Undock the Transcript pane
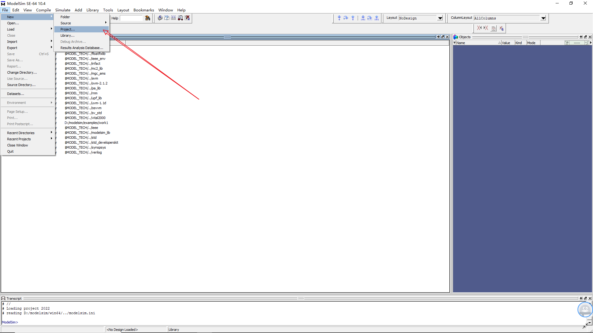 coord(585,298)
